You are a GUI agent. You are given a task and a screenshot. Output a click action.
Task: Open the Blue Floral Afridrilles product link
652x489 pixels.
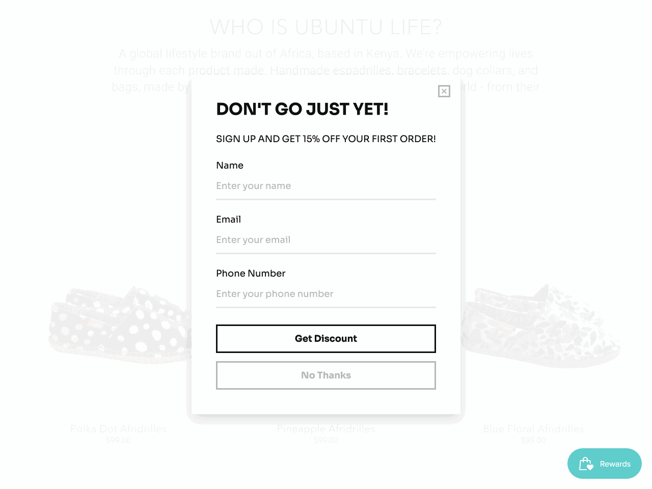(x=533, y=428)
